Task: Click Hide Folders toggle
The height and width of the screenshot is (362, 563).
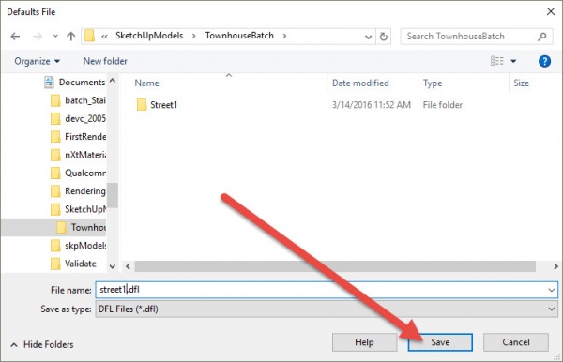Action: click(42, 345)
